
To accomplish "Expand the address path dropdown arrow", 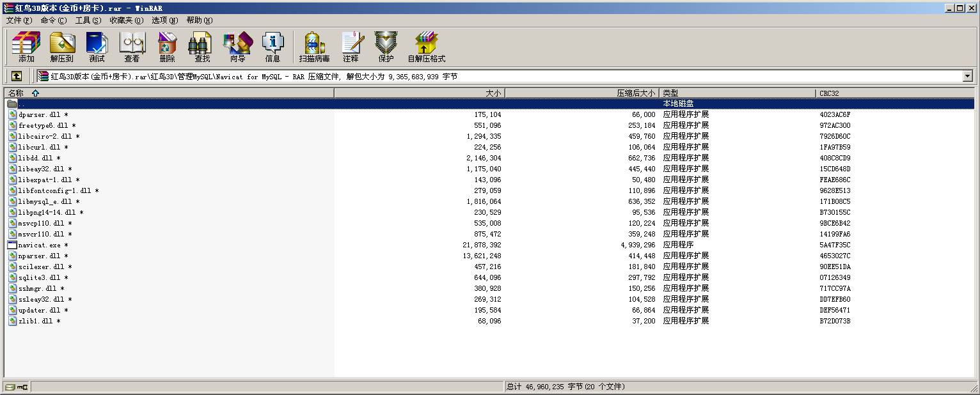I will pos(967,76).
